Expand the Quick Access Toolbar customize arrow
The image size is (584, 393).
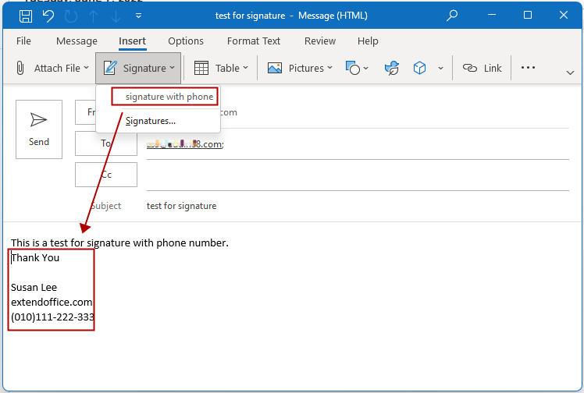point(139,16)
